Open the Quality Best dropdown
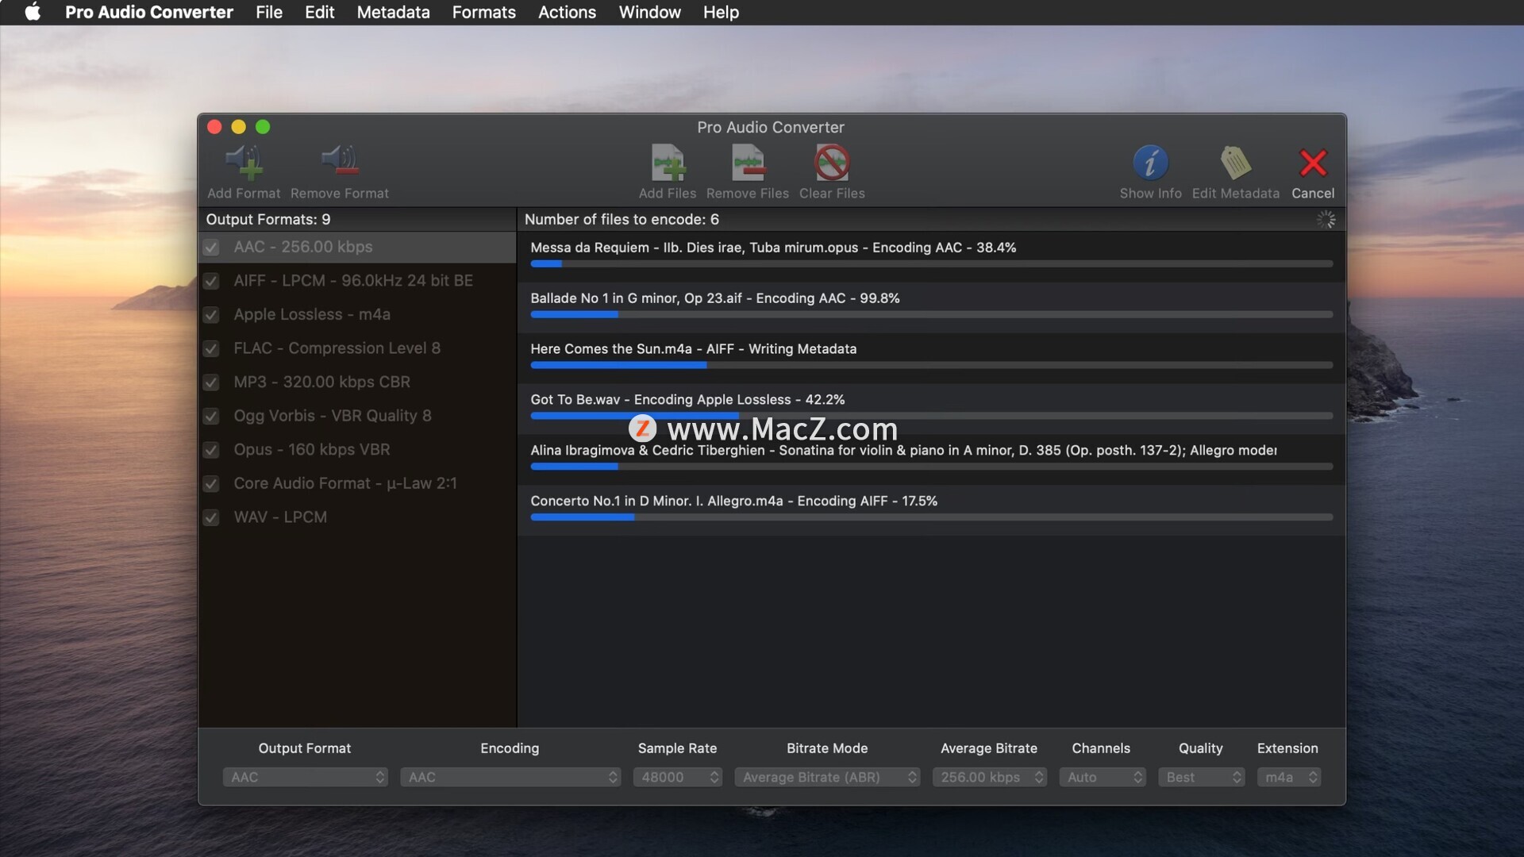 click(1202, 777)
